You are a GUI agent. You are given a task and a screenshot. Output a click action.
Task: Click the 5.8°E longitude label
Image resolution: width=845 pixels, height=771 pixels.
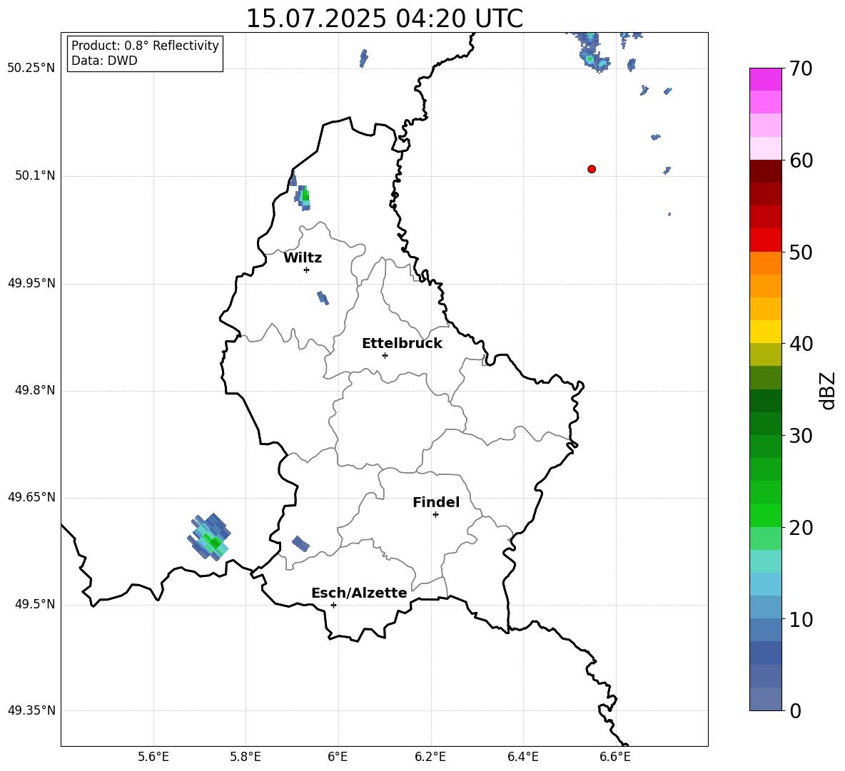pos(246,757)
